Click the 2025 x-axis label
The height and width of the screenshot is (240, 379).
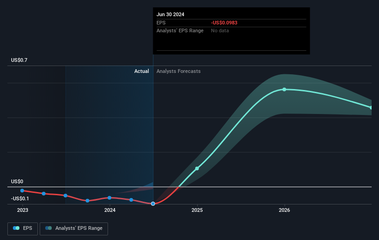coord(197,210)
